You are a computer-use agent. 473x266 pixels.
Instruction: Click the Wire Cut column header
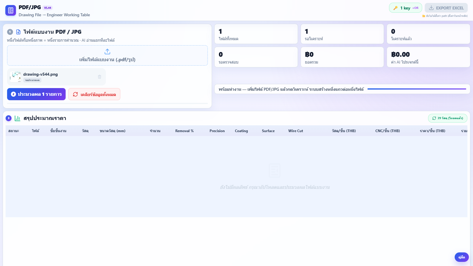(x=296, y=131)
